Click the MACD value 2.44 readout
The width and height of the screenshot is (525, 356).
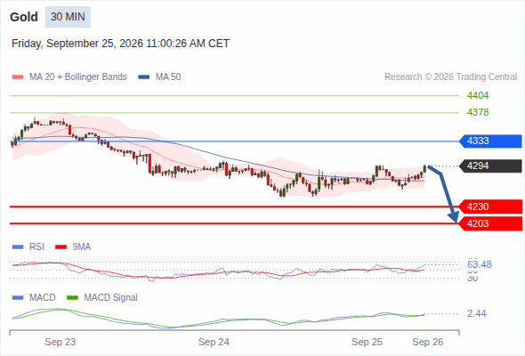click(x=476, y=313)
